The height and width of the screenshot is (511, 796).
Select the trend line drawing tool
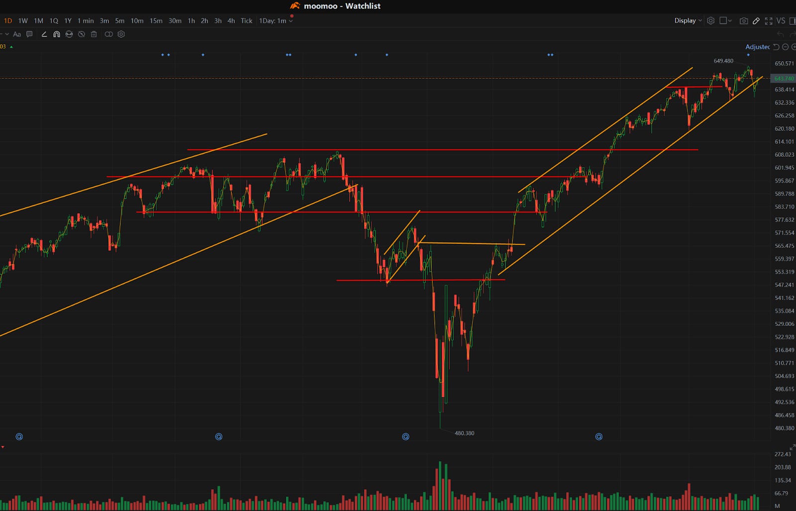click(44, 34)
